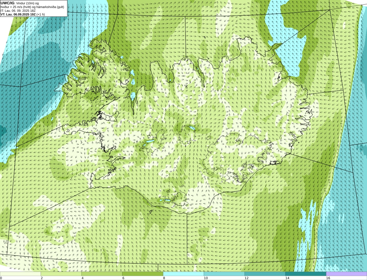Click the legend scale label '0'
The width and height of the screenshot is (367, 280).
(1, 278)
